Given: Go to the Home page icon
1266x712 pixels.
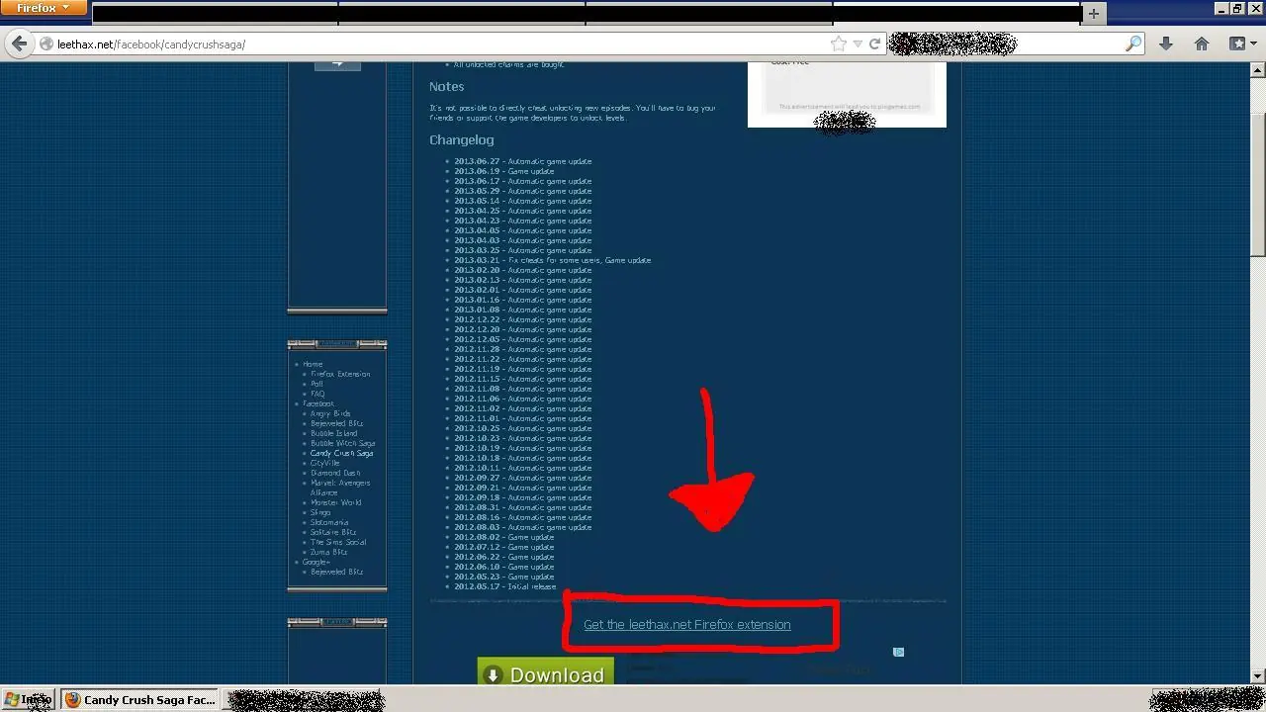Looking at the screenshot, I should pos(1202,44).
